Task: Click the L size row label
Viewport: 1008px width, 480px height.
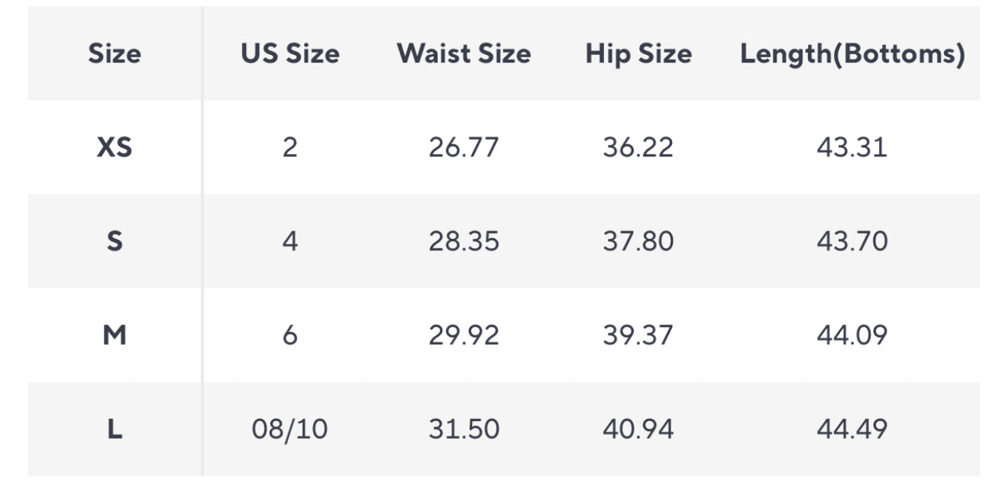Action: tap(115, 429)
